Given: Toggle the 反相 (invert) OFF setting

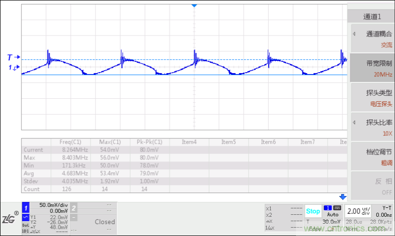Looking at the screenshot, I should 372,186.
